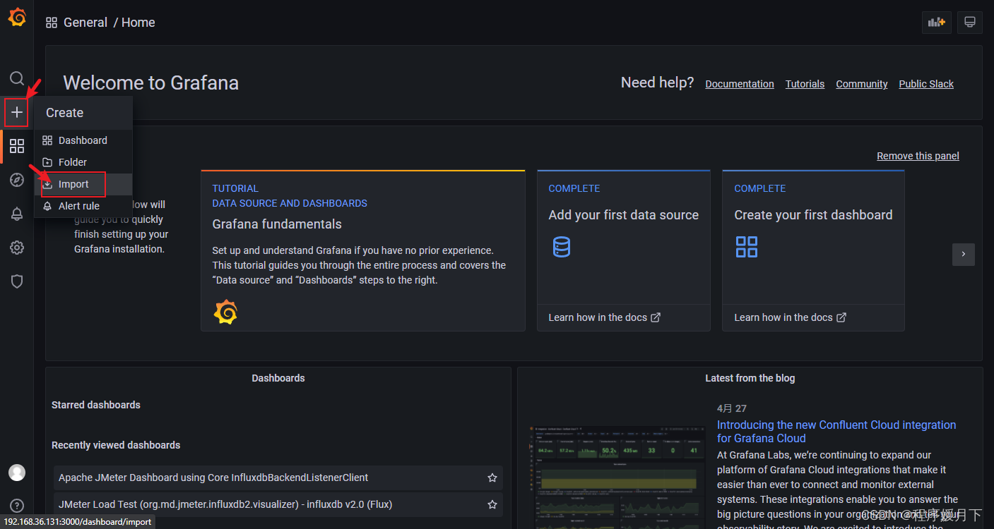
Task: Star the JMeter Load Test dashboard
Action: point(492,504)
